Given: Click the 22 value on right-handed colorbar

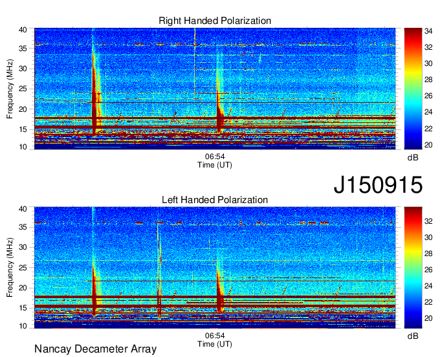Looking at the screenshot, I should click(428, 129).
